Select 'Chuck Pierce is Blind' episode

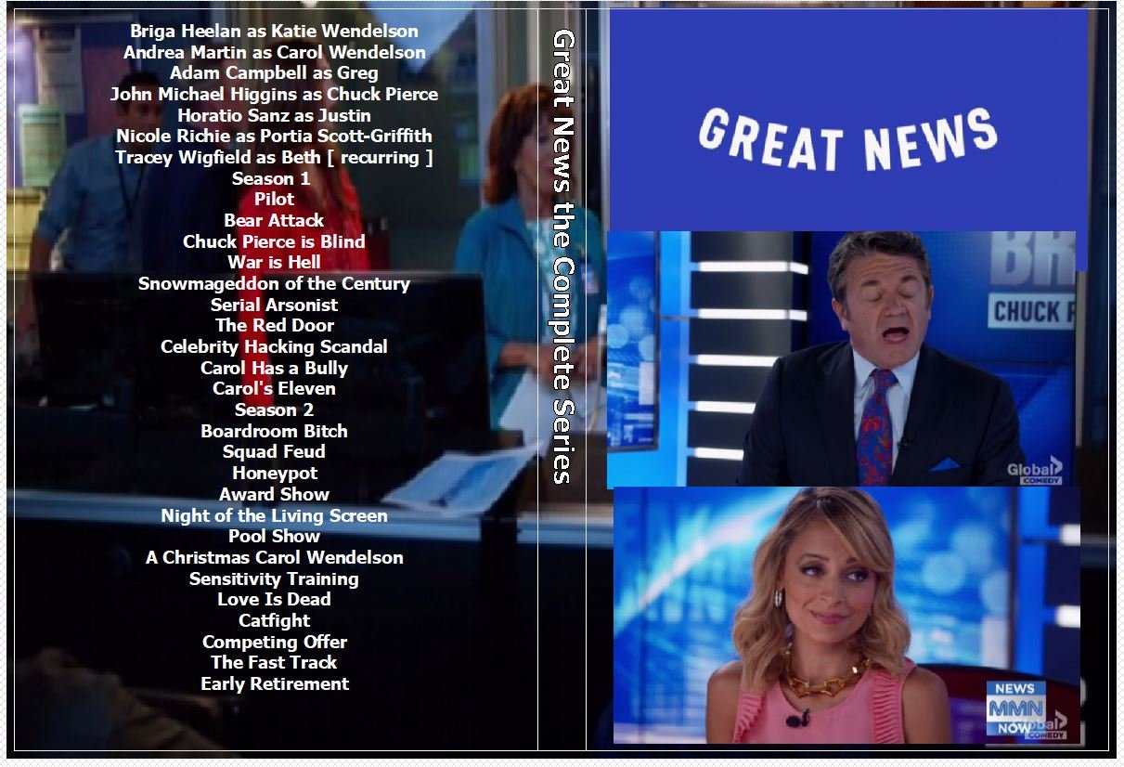click(274, 242)
